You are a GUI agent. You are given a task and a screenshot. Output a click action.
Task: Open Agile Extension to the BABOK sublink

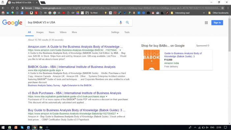77,85
